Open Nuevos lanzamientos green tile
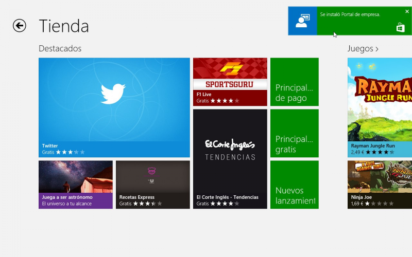Screen dimensions: 412x257 tap(294, 185)
